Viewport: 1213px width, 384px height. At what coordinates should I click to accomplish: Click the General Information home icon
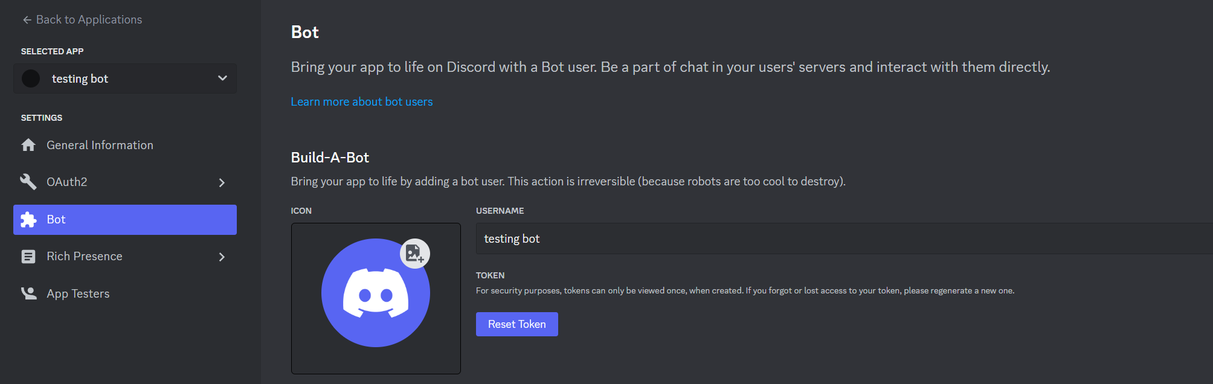pyautogui.click(x=28, y=145)
